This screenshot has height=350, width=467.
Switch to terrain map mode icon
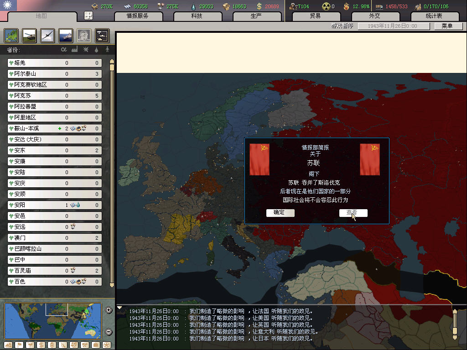(8, 345)
